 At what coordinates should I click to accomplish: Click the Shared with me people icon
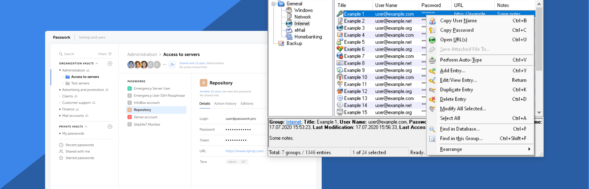click(x=61, y=151)
